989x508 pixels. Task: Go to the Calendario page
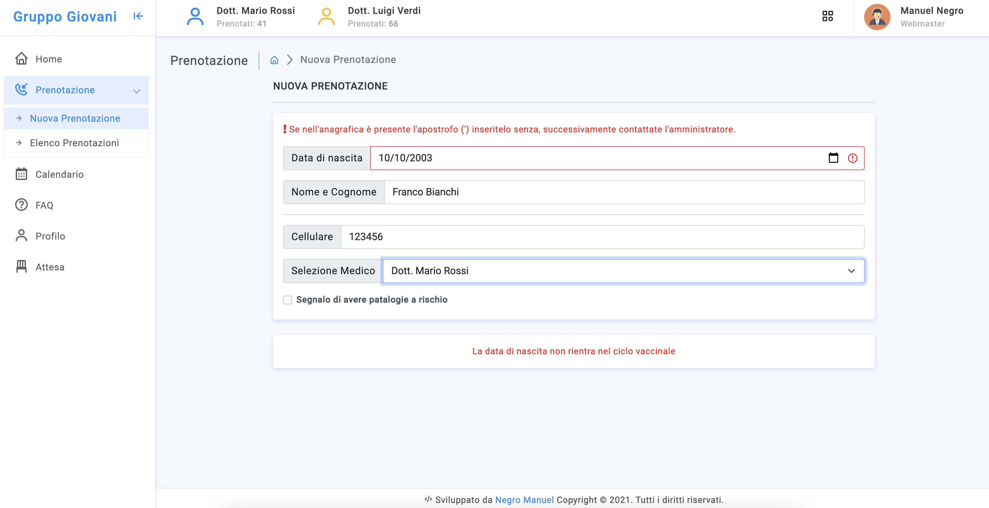click(59, 174)
